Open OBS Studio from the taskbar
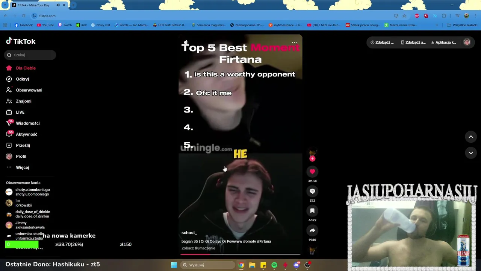 (307, 265)
